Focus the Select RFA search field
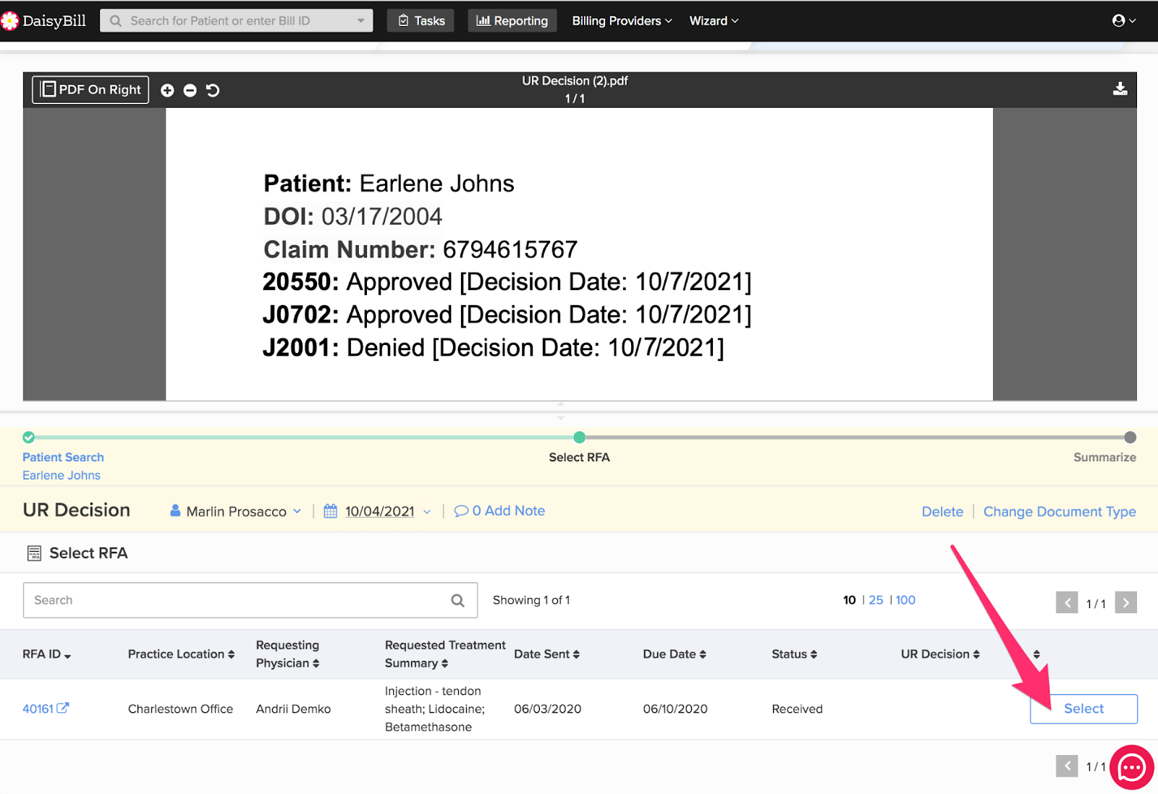1158x794 pixels. [x=250, y=600]
